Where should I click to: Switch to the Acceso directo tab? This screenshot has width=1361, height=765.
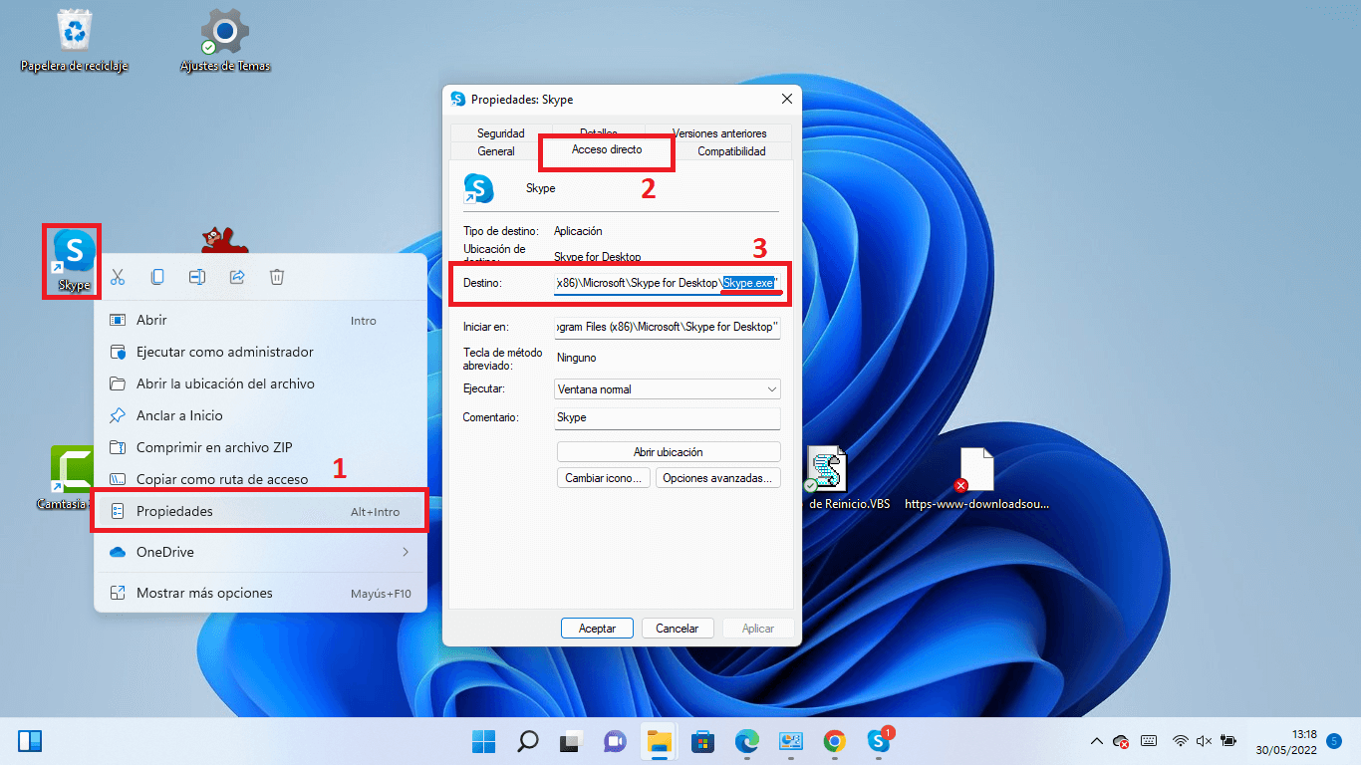point(607,149)
